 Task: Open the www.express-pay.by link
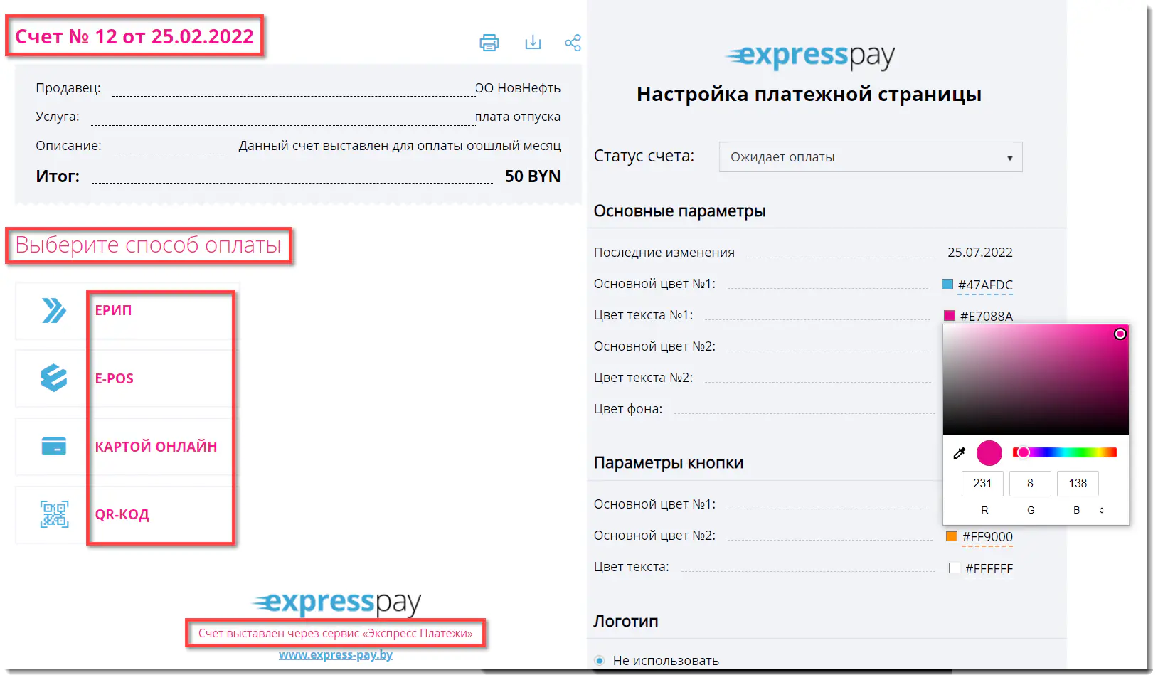click(336, 654)
